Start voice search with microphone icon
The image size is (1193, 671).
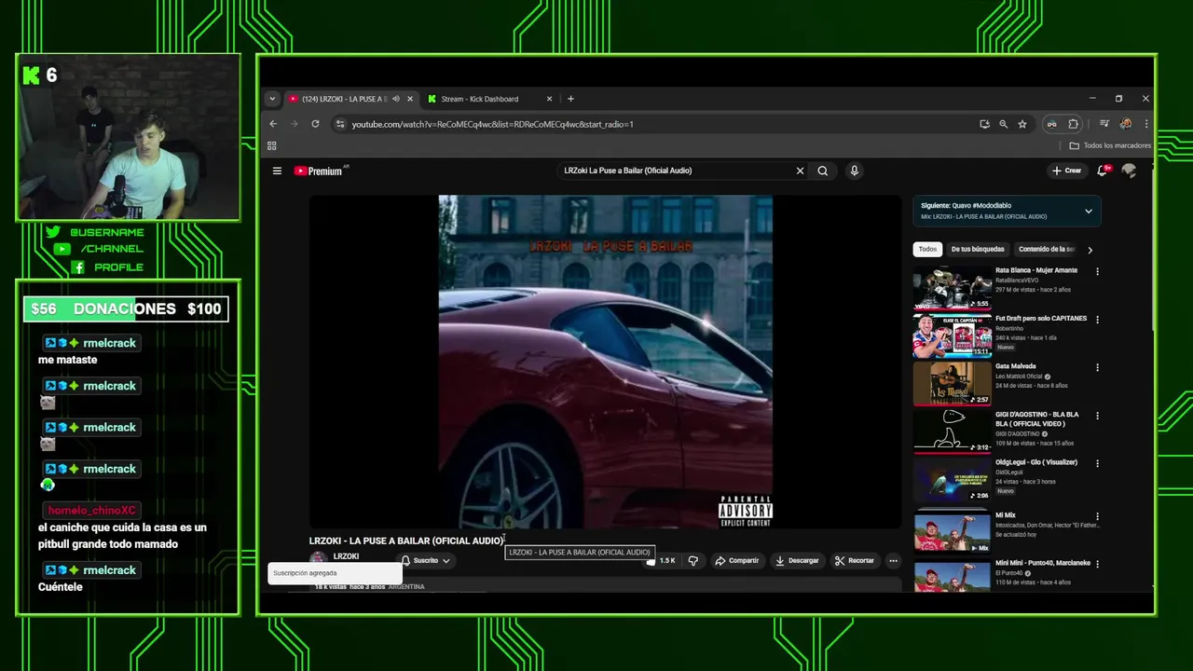point(854,171)
